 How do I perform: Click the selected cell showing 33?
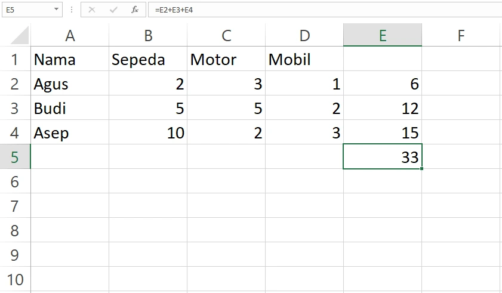click(x=383, y=156)
